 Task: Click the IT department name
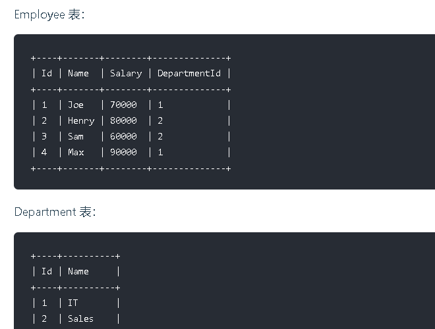(x=73, y=303)
